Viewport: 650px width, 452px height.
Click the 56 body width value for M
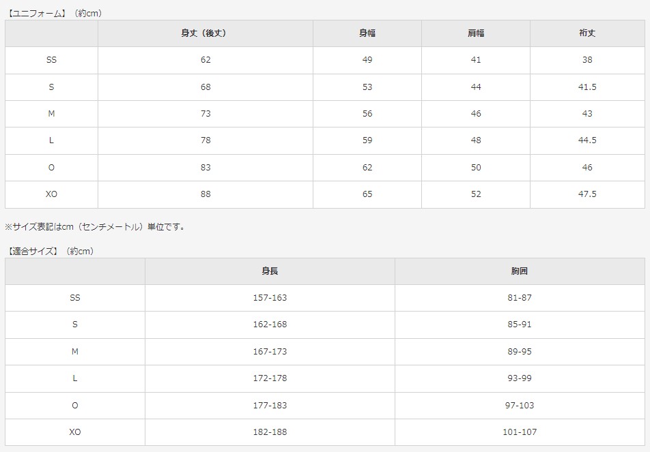coord(367,114)
